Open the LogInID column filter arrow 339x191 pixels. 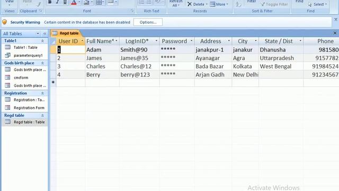[x=156, y=41]
